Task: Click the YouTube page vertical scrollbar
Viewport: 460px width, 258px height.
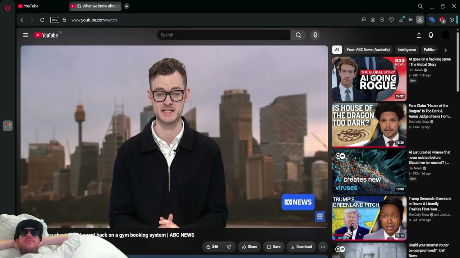Action: coord(457,63)
